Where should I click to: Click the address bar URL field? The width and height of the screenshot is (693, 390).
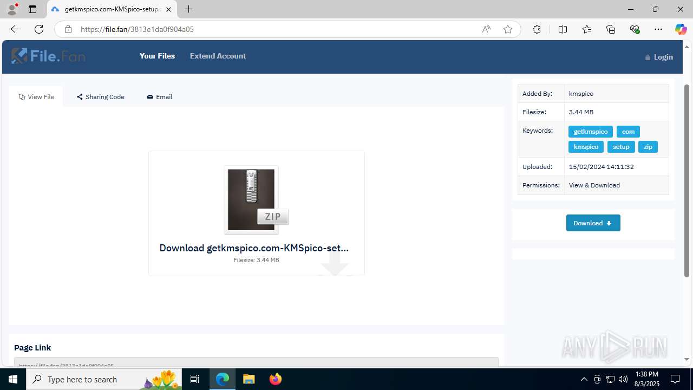pos(276,29)
